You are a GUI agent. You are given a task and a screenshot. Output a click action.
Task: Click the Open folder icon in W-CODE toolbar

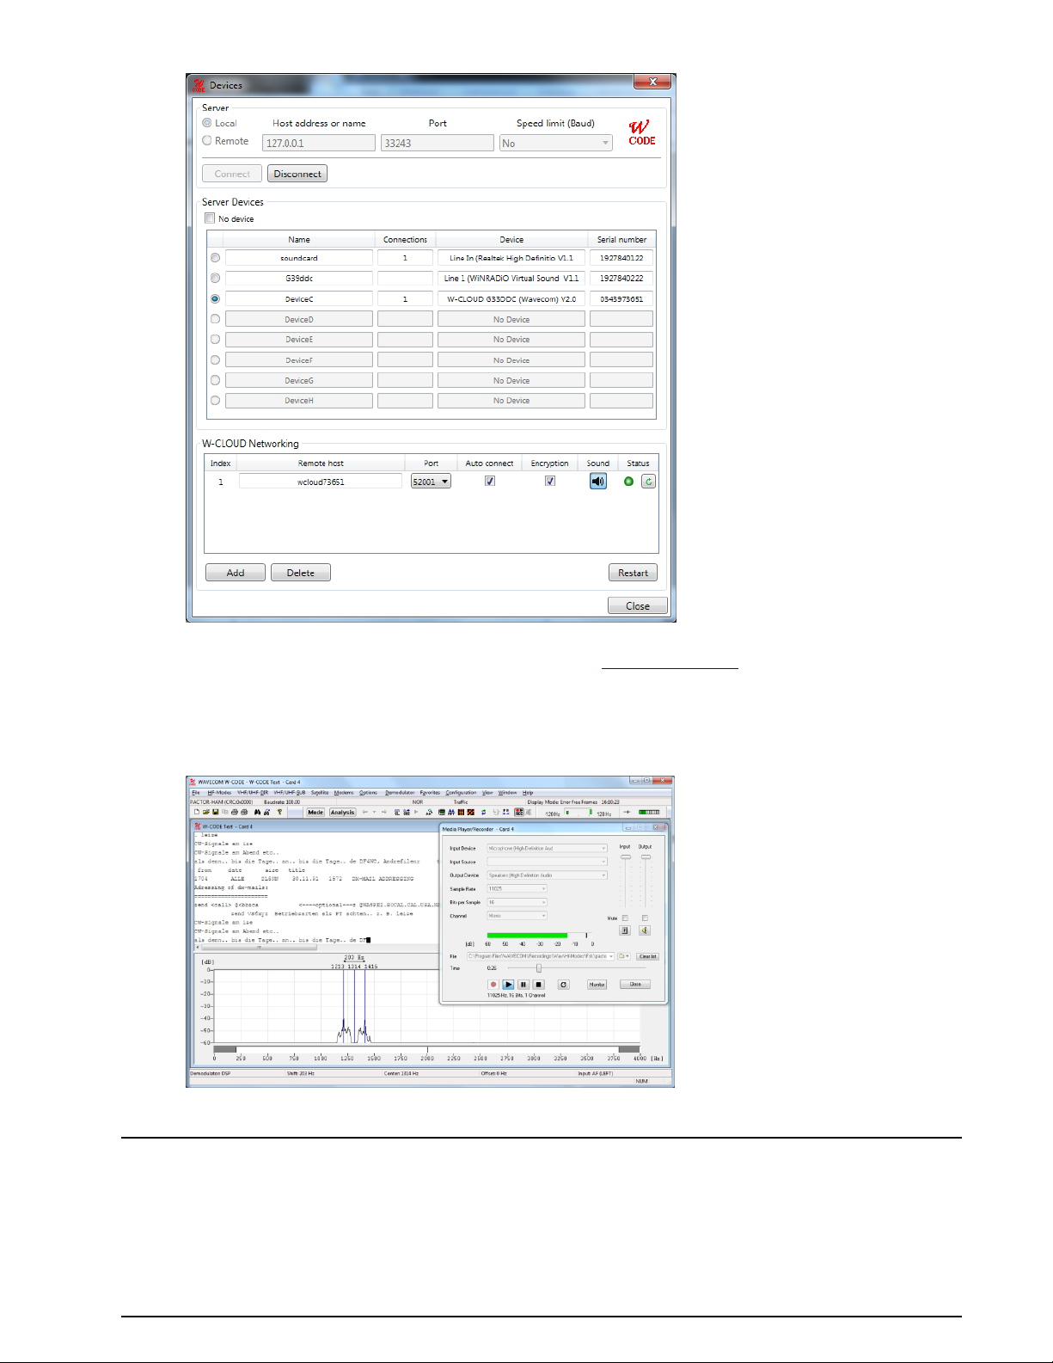tap(206, 812)
